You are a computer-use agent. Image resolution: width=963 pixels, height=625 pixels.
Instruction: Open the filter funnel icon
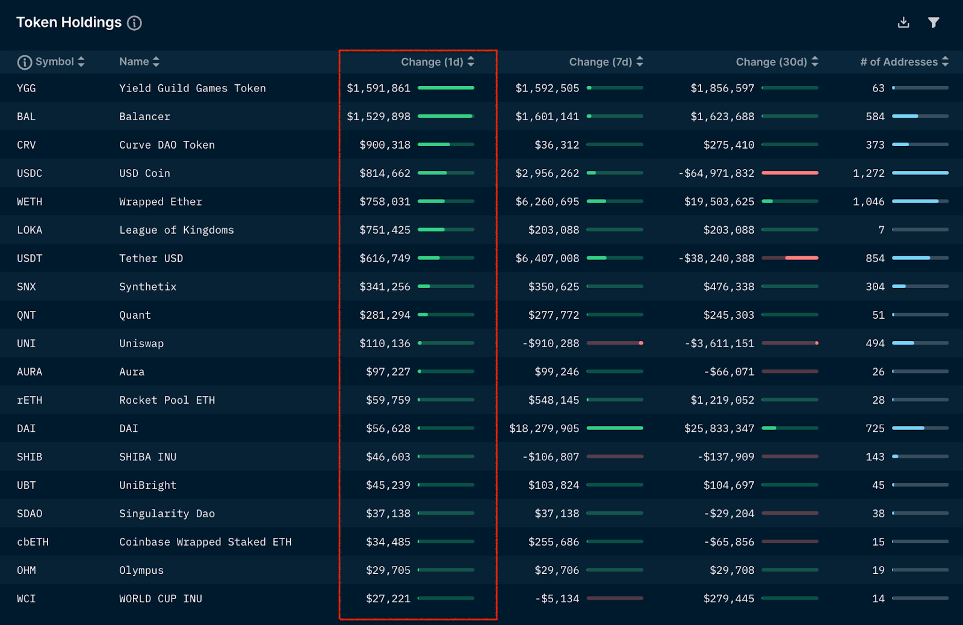coord(934,22)
